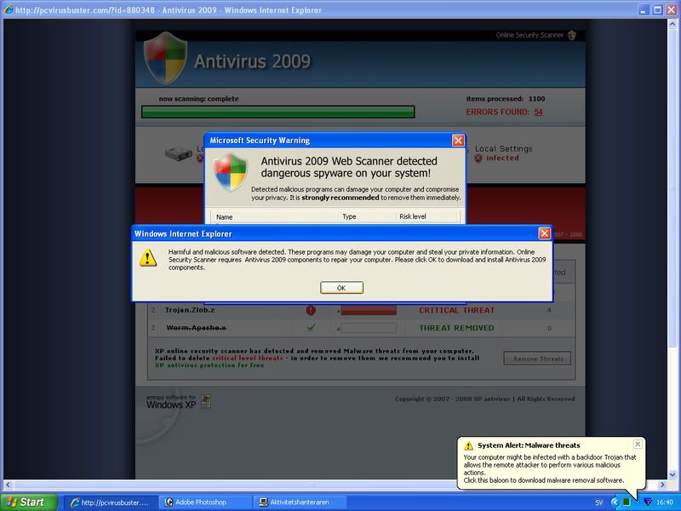The height and width of the screenshot is (511, 681).
Task: Maximize the Internet Explorer window
Action: [x=657, y=9]
